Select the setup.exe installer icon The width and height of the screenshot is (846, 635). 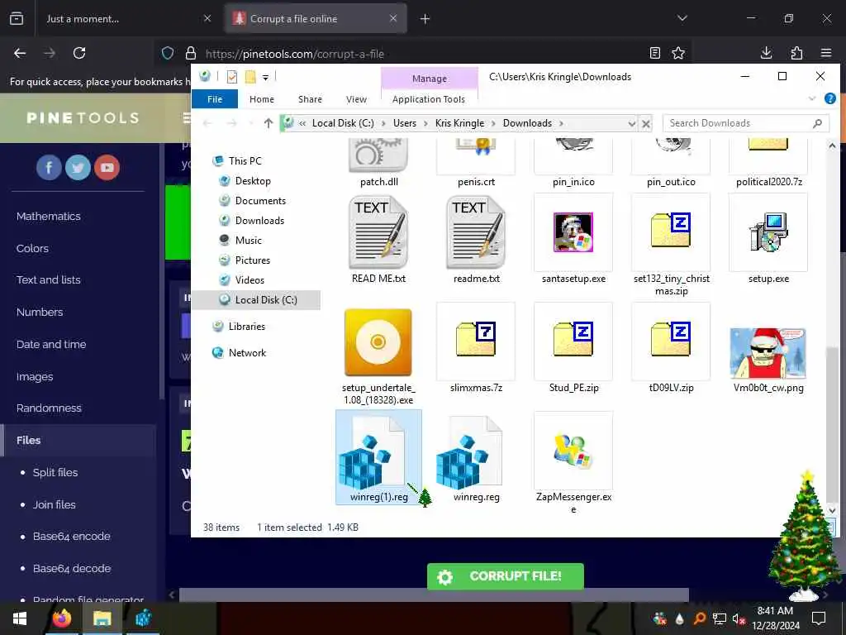[768, 232]
